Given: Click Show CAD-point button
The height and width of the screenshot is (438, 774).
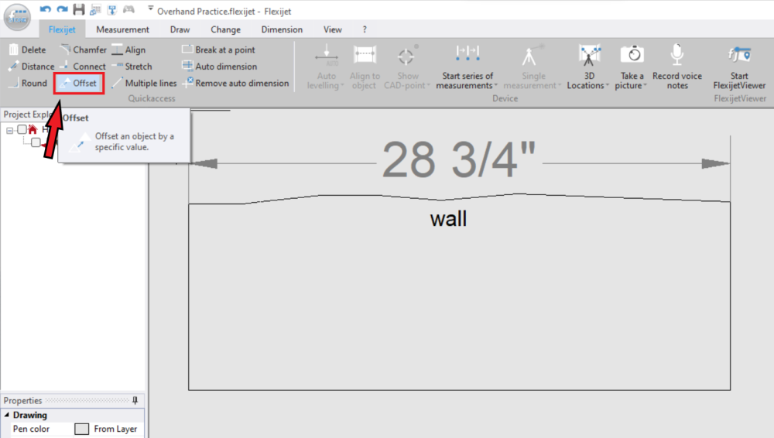Looking at the screenshot, I should pos(407,67).
